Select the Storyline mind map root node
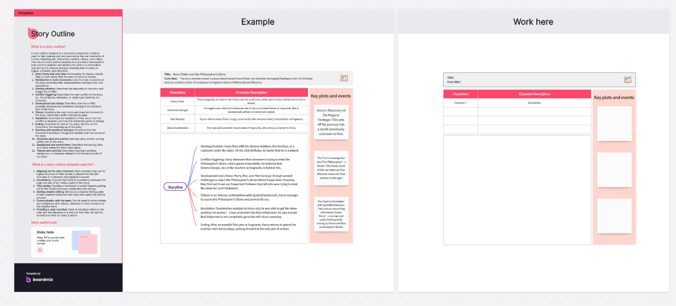 coord(175,187)
